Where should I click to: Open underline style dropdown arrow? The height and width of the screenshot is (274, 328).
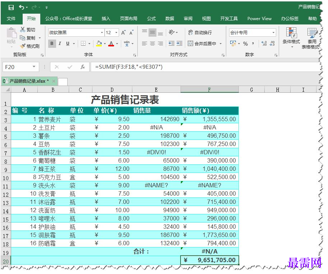coord(74,44)
